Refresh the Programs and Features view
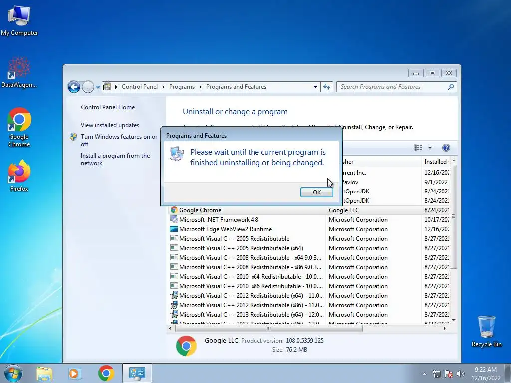Viewport: 511px width, 383px height. 326,87
